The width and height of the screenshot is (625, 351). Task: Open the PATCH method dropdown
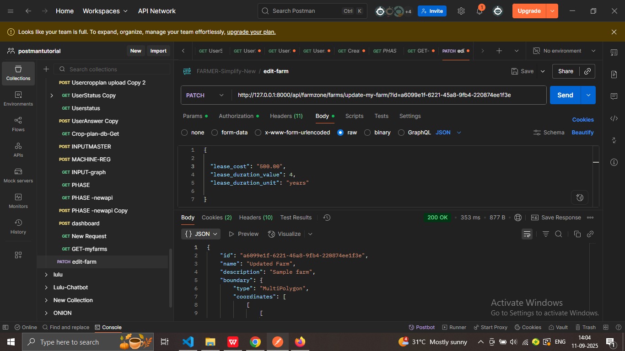205,95
